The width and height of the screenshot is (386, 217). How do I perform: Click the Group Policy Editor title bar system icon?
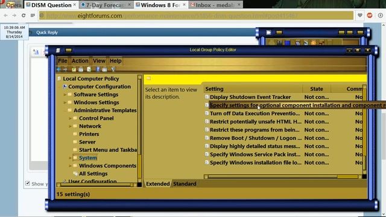point(58,50)
